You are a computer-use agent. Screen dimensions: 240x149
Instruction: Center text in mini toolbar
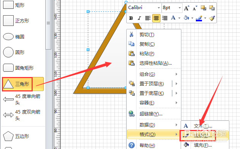click(156, 18)
